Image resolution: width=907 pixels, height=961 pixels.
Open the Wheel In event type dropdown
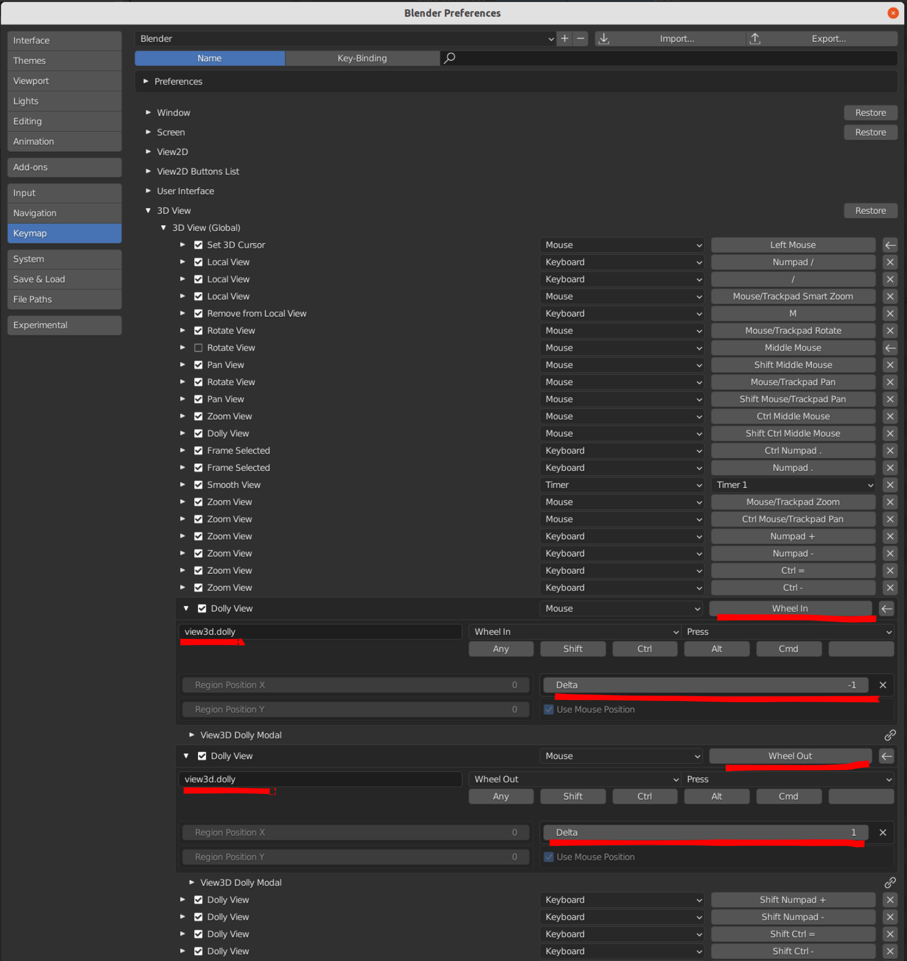574,632
